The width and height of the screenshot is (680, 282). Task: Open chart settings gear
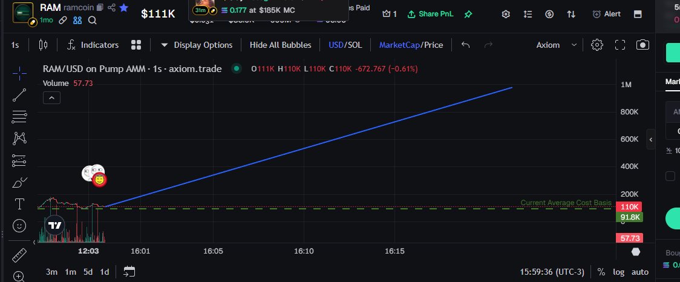point(597,45)
